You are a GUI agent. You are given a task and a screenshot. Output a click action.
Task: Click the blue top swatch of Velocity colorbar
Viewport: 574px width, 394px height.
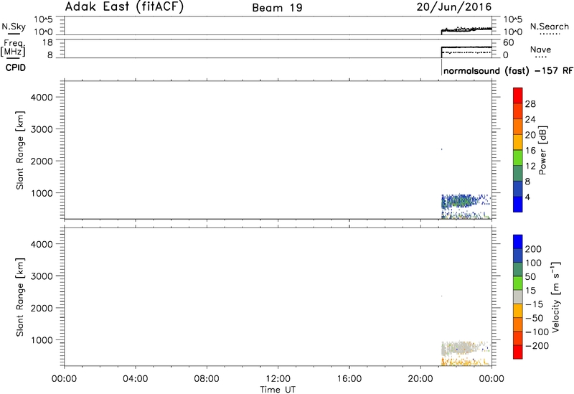click(517, 242)
